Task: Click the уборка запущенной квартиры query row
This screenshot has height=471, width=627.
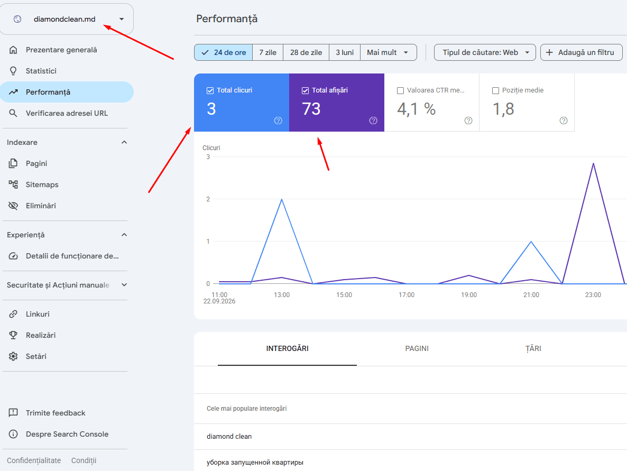Action: (x=410, y=460)
